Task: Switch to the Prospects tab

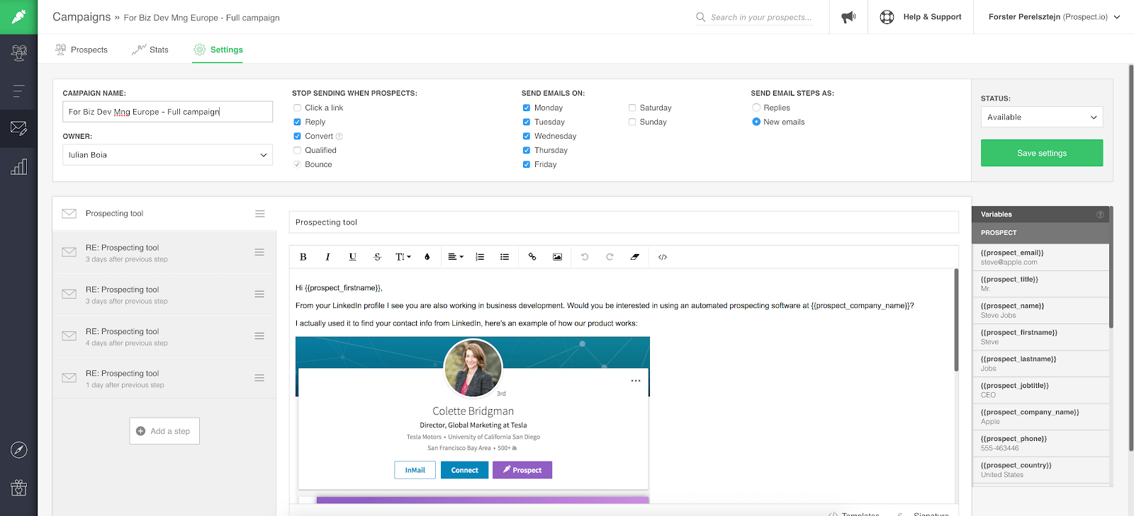Action: [82, 50]
